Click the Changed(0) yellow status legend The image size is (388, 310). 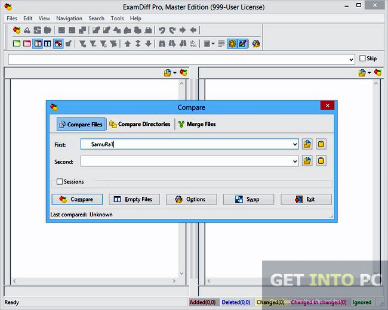[x=270, y=302]
